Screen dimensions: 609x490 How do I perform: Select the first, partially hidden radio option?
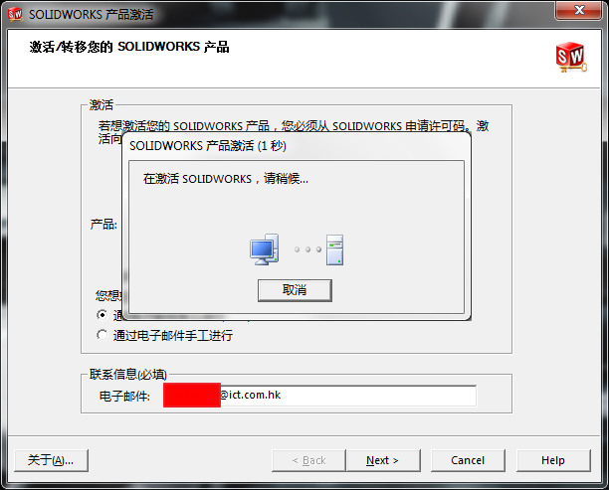[x=102, y=315]
